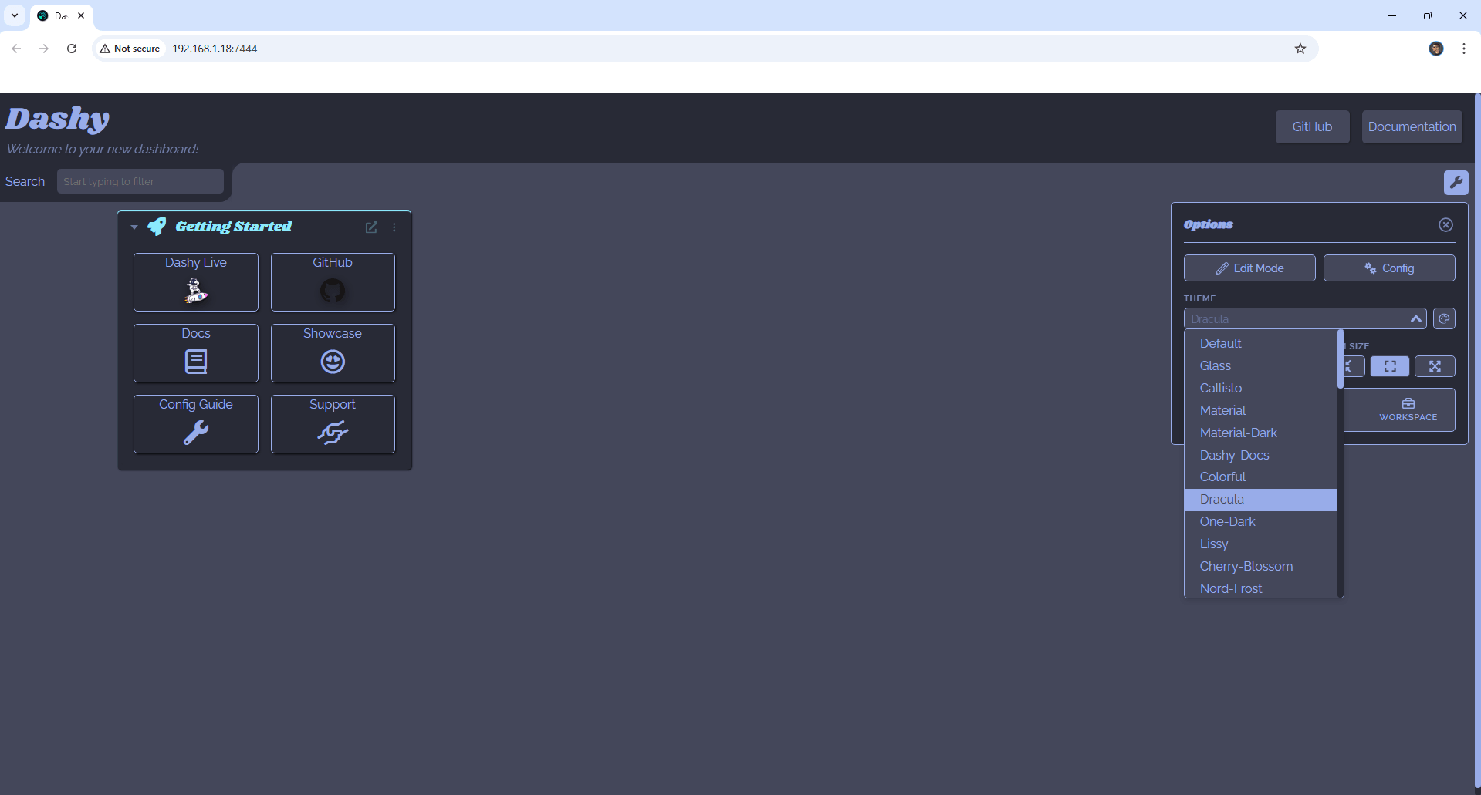Focus the search filter field
The width and height of the screenshot is (1481, 795).
140,181
